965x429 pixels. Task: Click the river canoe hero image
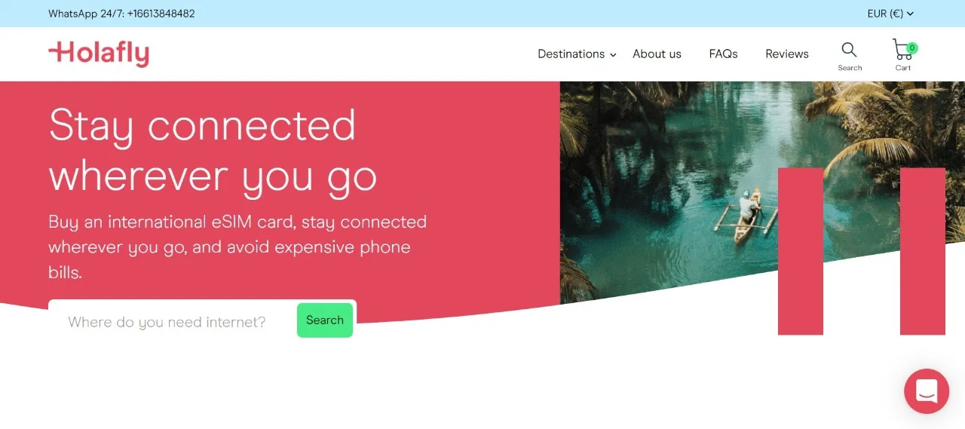pyautogui.click(x=762, y=192)
